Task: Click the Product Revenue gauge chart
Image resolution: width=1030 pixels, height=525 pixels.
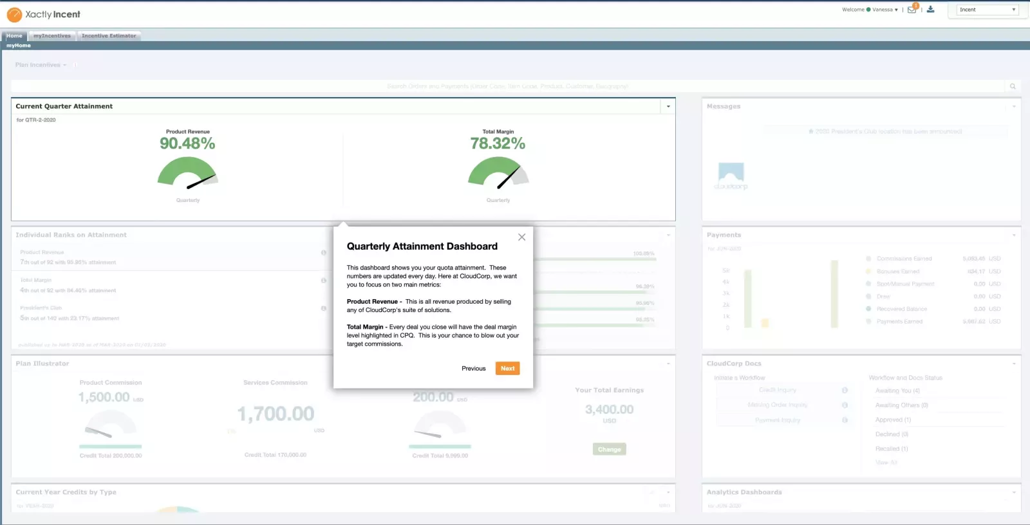Action: click(x=188, y=173)
